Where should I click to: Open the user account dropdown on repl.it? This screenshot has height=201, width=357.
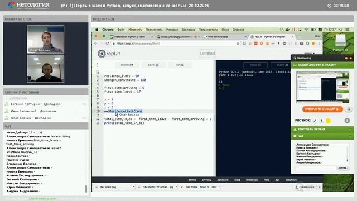click(x=310, y=54)
